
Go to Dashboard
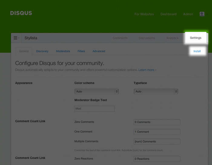point(168,14)
